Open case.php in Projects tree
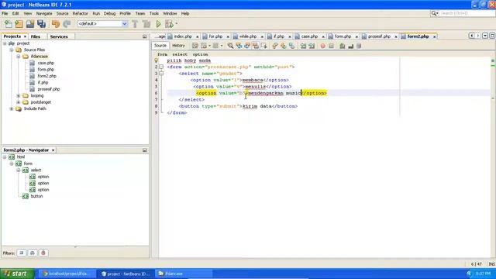Image resolution: width=496 pixels, height=279 pixels. pyautogui.click(x=46, y=63)
